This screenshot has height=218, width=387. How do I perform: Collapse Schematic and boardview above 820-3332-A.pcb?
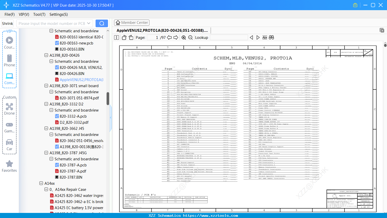point(51,110)
